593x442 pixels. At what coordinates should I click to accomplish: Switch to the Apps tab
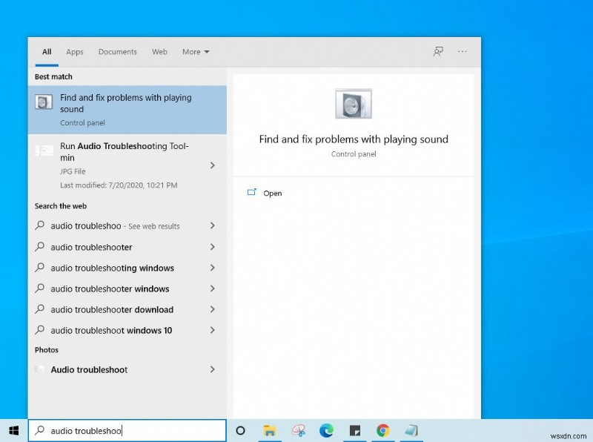(74, 52)
